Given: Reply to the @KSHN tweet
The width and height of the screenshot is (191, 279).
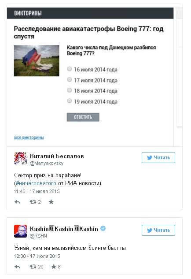Looking at the screenshot, I should [17, 267].
